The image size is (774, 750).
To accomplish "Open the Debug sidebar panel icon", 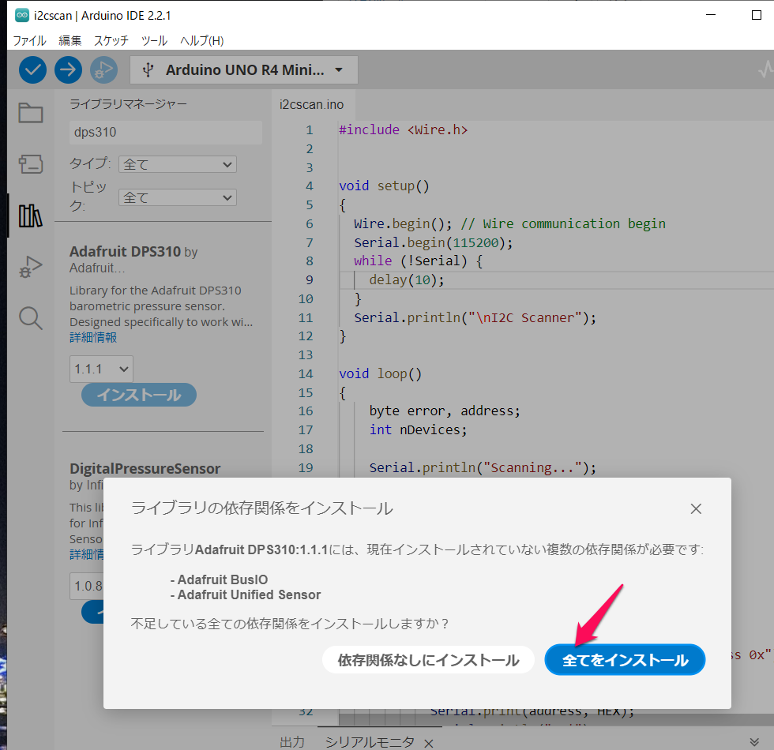I will pos(31,267).
